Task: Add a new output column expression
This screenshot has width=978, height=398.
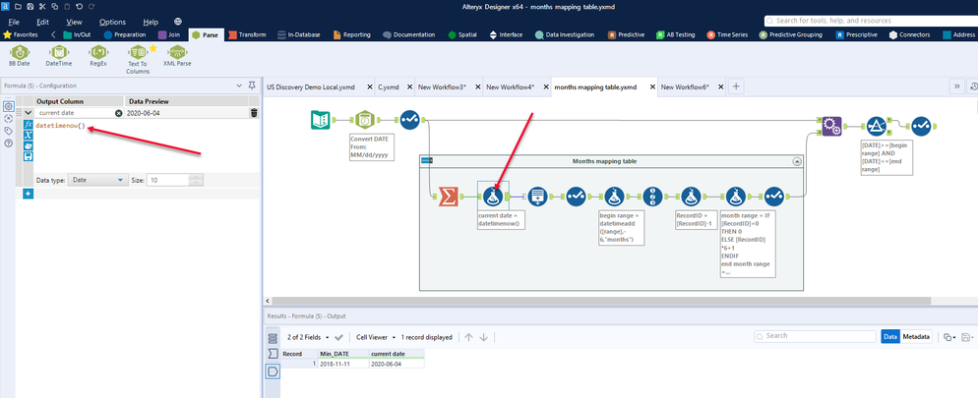Action: pyautogui.click(x=29, y=195)
